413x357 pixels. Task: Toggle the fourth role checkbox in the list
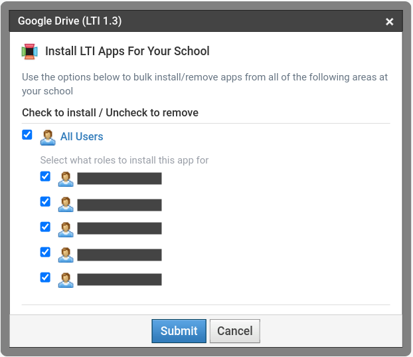click(x=45, y=253)
